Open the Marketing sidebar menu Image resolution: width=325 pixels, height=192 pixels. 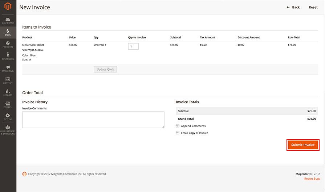pyautogui.click(x=8, y=68)
